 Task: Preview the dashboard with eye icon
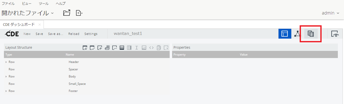[x=335, y=34]
